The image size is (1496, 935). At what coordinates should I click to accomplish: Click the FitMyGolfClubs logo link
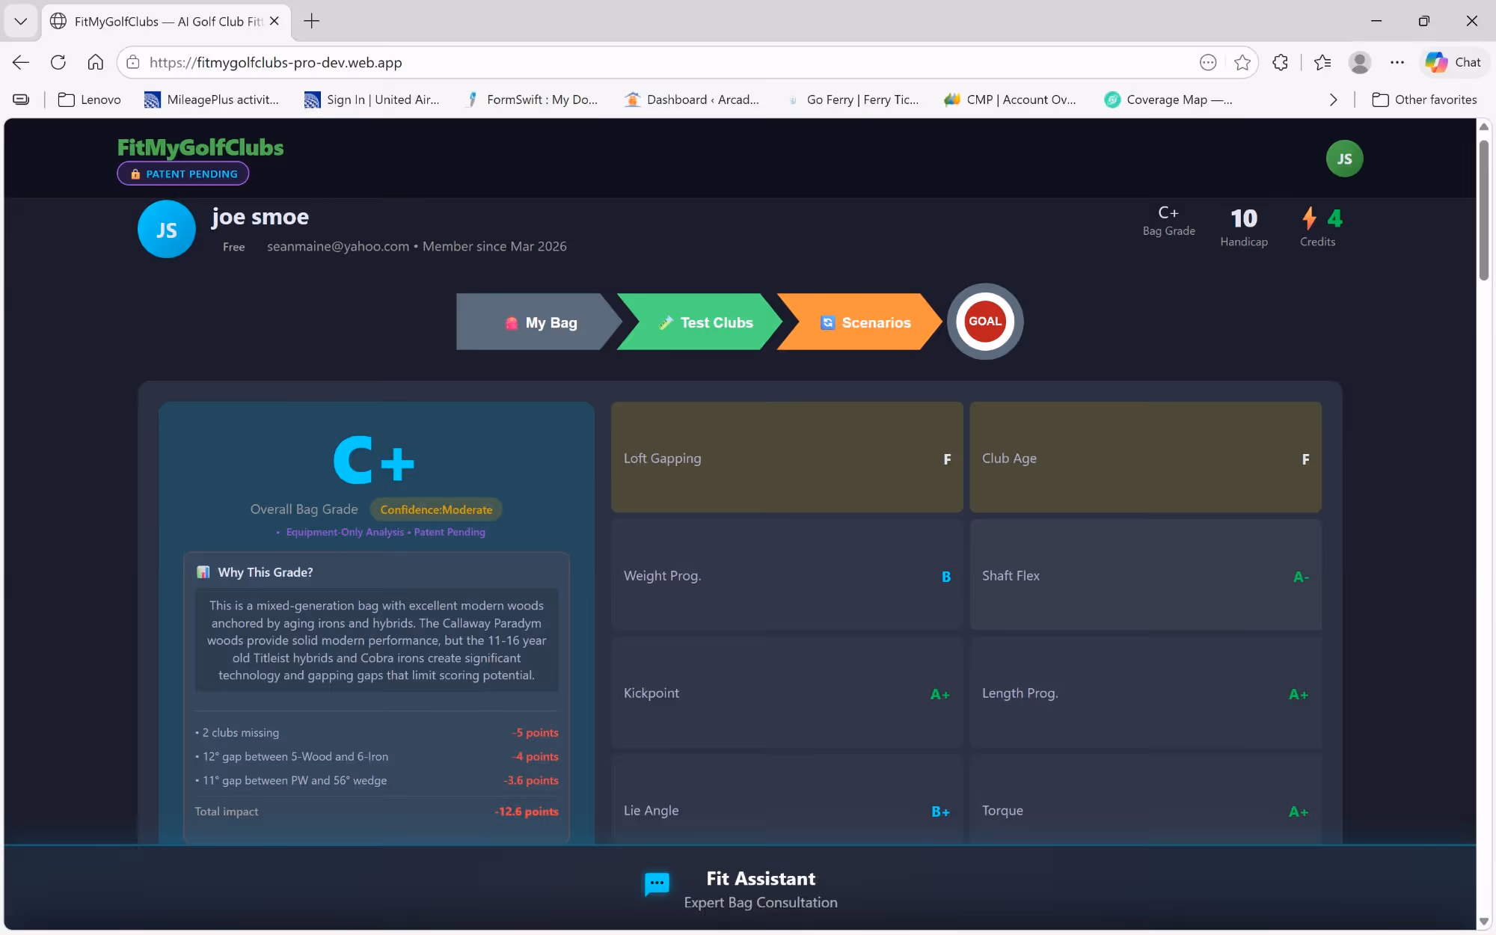pos(200,147)
